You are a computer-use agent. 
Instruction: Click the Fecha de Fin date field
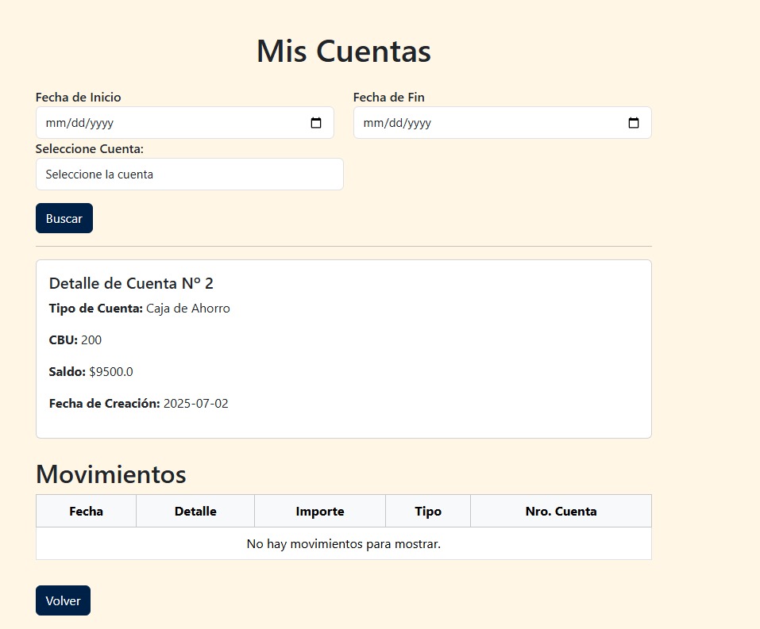492,123
